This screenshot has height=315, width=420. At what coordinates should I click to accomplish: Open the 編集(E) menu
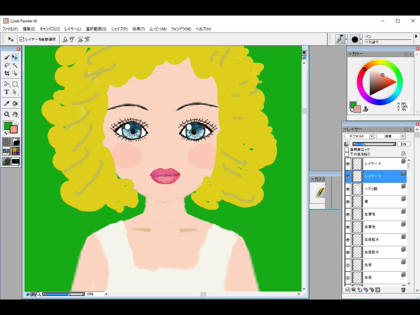pyautogui.click(x=29, y=29)
